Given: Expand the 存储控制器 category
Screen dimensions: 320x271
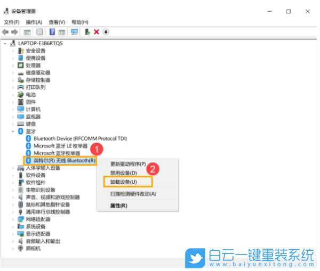Looking at the screenshot, I should (x=13, y=80).
